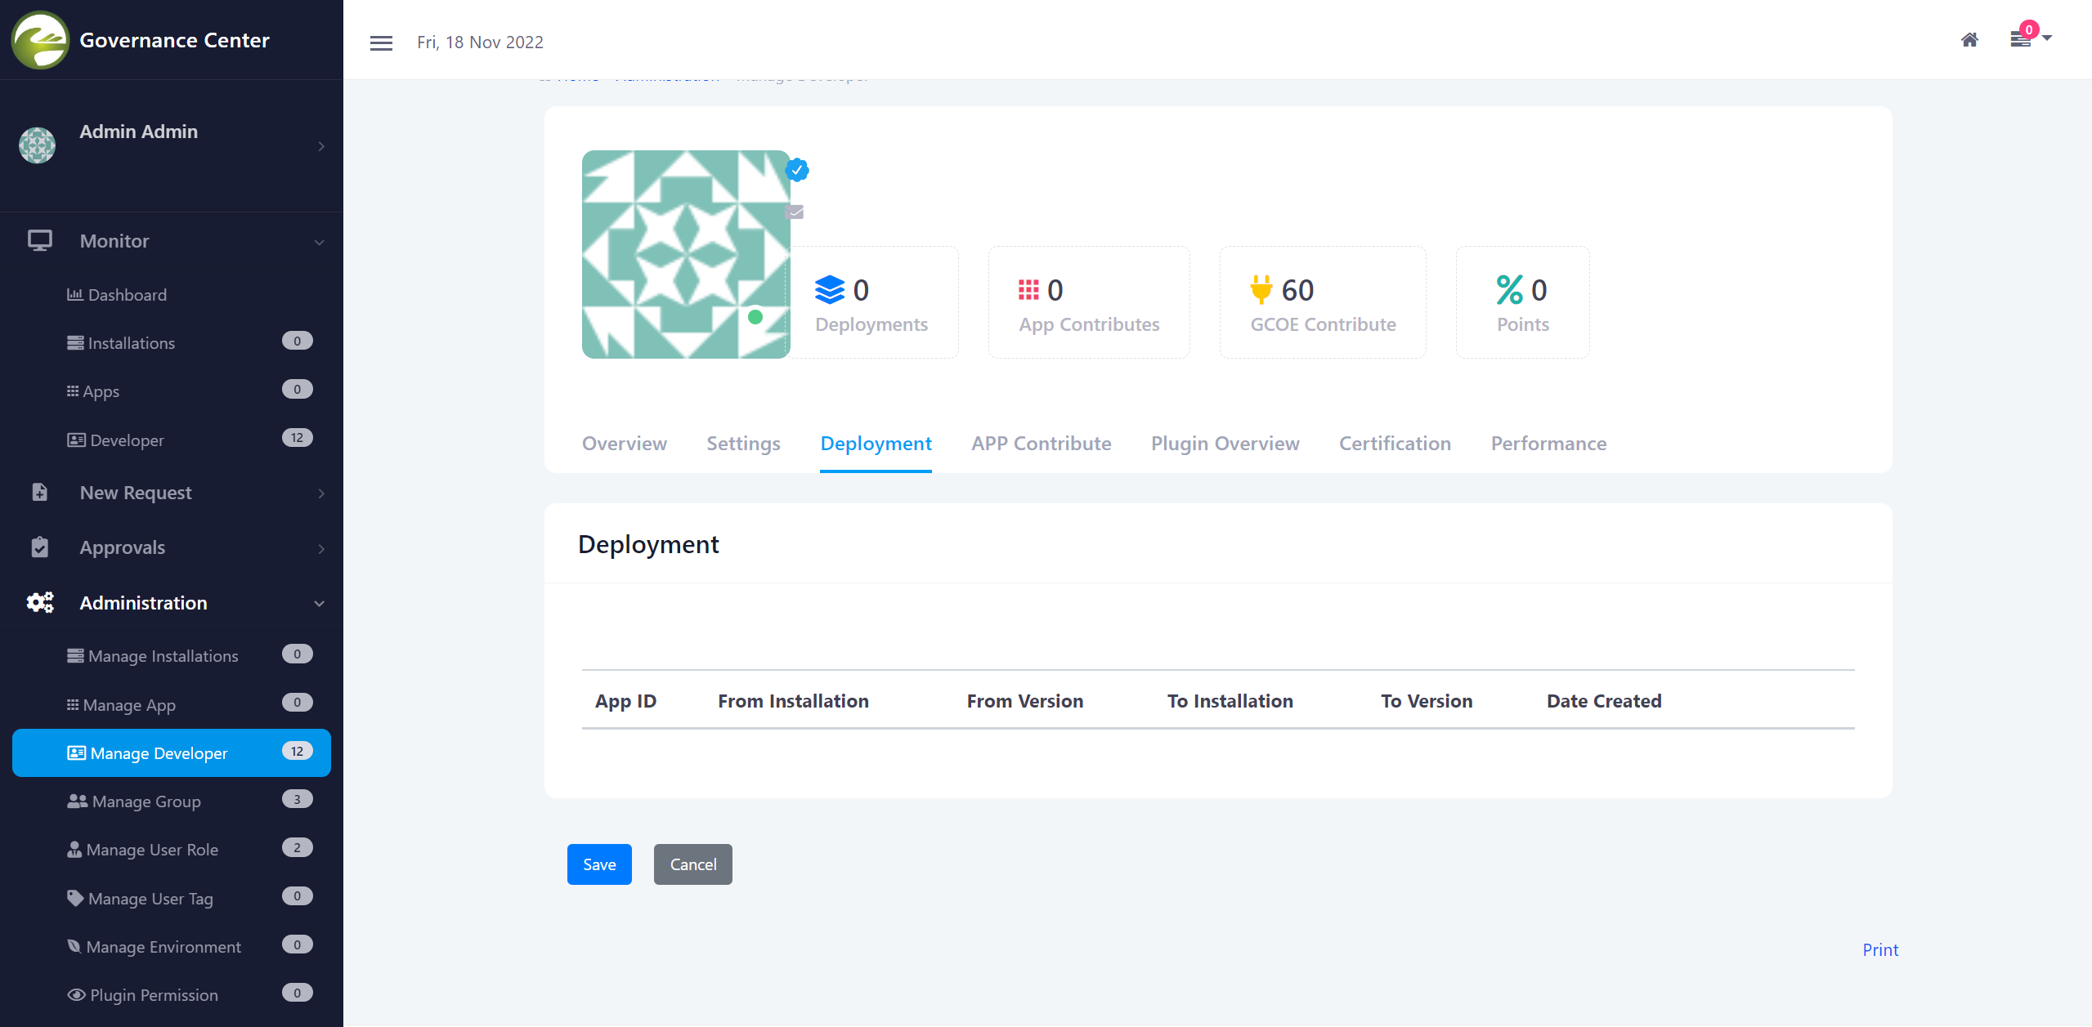The width and height of the screenshot is (2092, 1027).
Task: Click the Print link
Action: tap(1880, 949)
